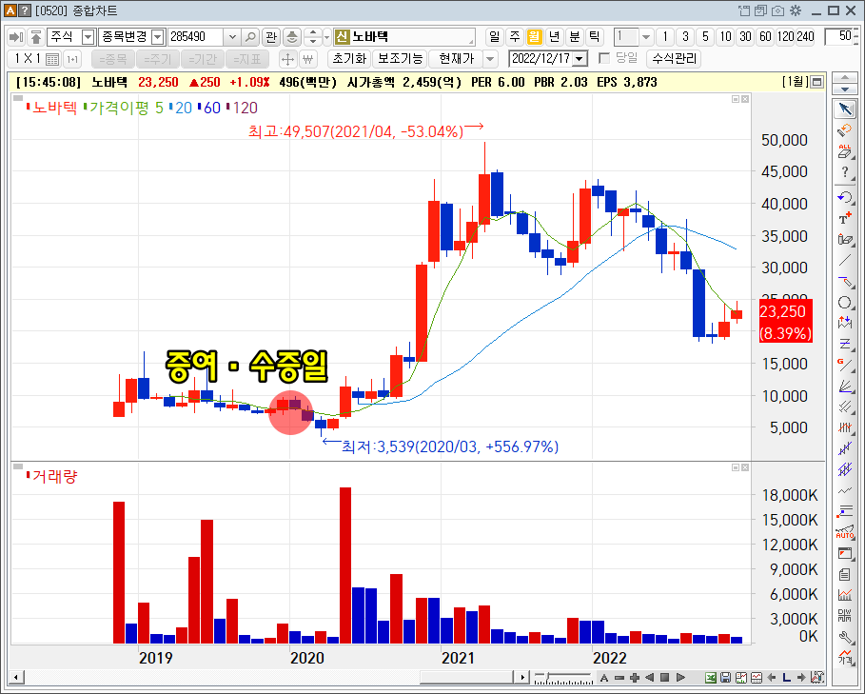Screen dimensions: 865x694
Task: Select the arrow selection tool in drawing toolbar
Action: coord(846,108)
